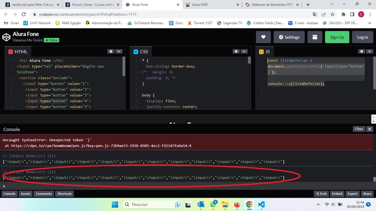Open the GoToAssist Remote bookmark

(146, 23)
